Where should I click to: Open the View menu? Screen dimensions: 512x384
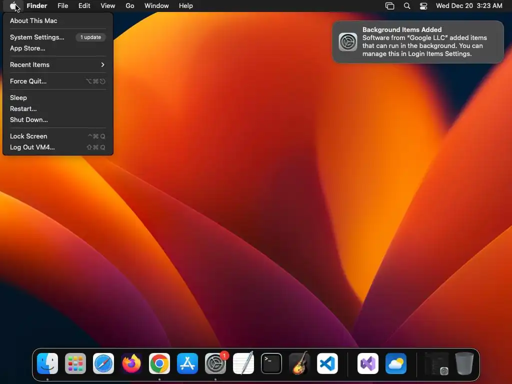coord(108,6)
